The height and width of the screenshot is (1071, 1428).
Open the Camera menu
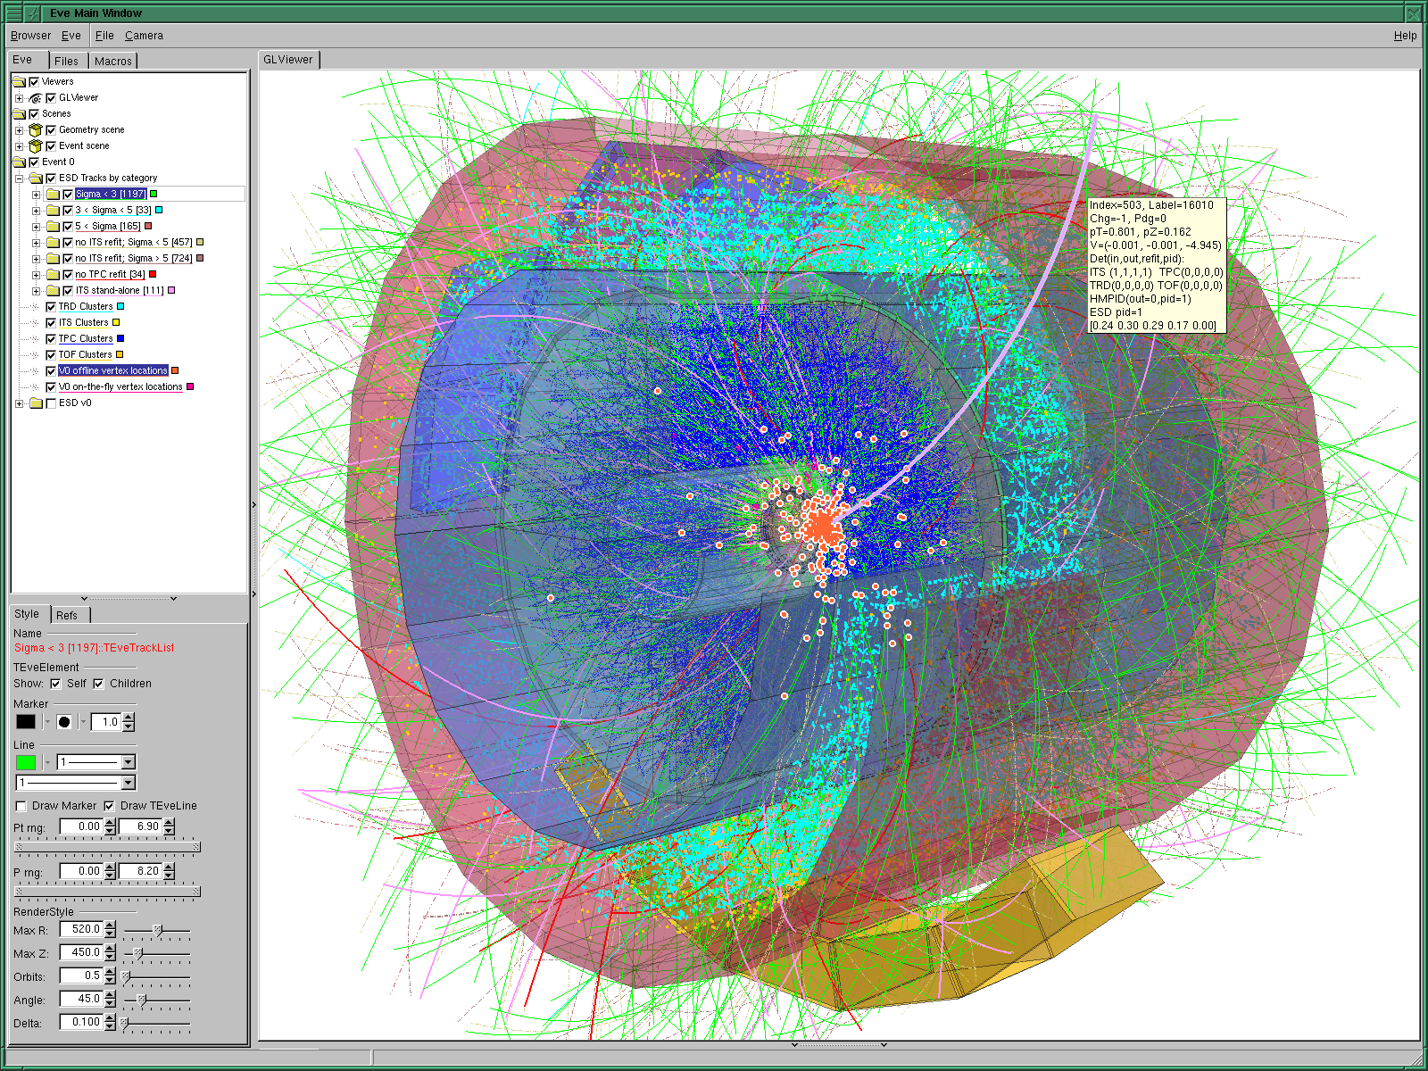coord(144,36)
